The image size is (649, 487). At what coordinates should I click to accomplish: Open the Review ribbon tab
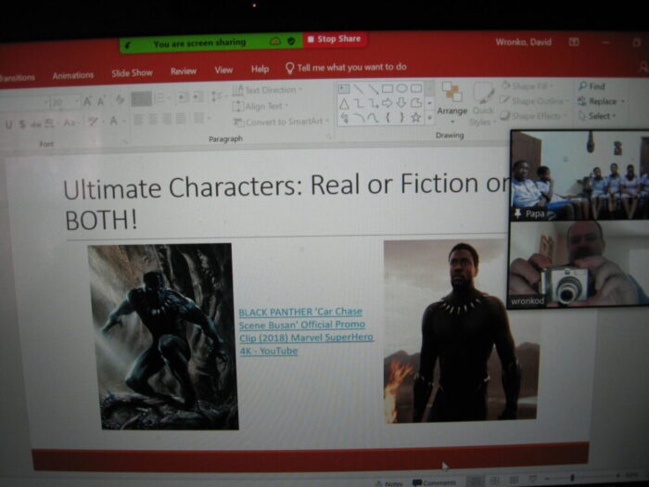point(184,71)
